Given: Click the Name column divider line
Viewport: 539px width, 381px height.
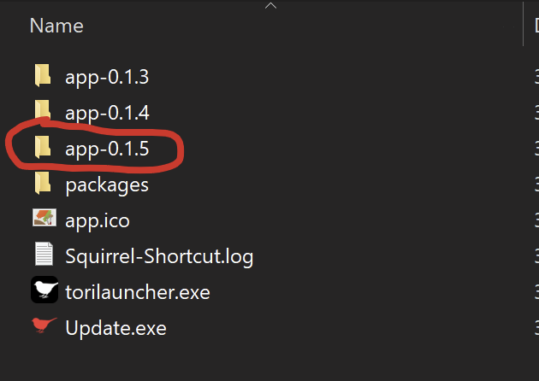Looking at the screenshot, I should coord(523,23).
